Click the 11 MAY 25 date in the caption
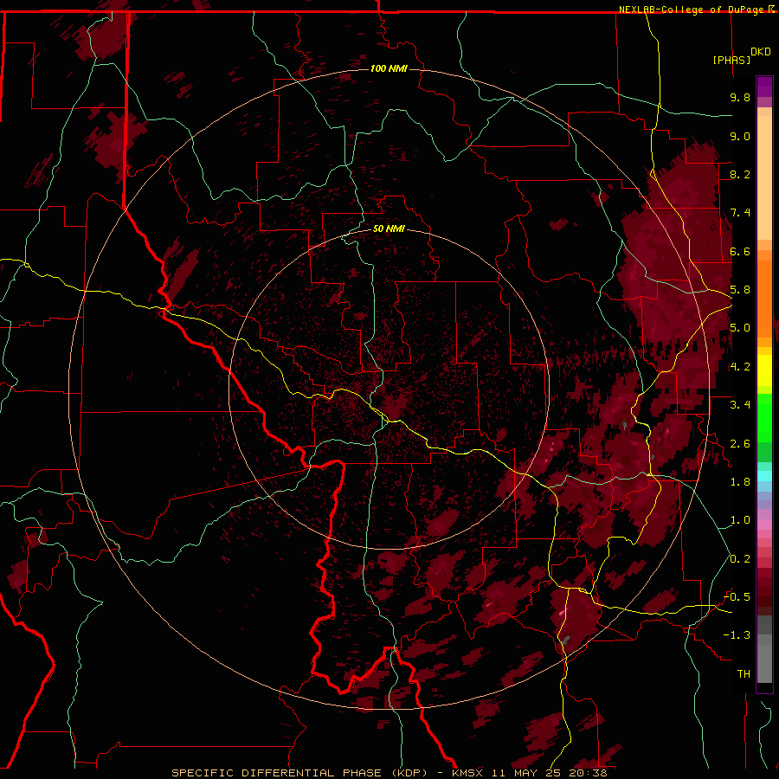The width and height of the screenshot is (779, 779). (x=528, y=773)
